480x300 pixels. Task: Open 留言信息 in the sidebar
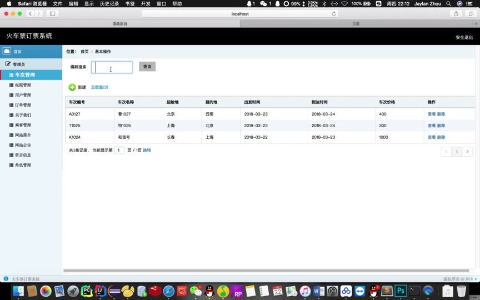pos(23,155)
